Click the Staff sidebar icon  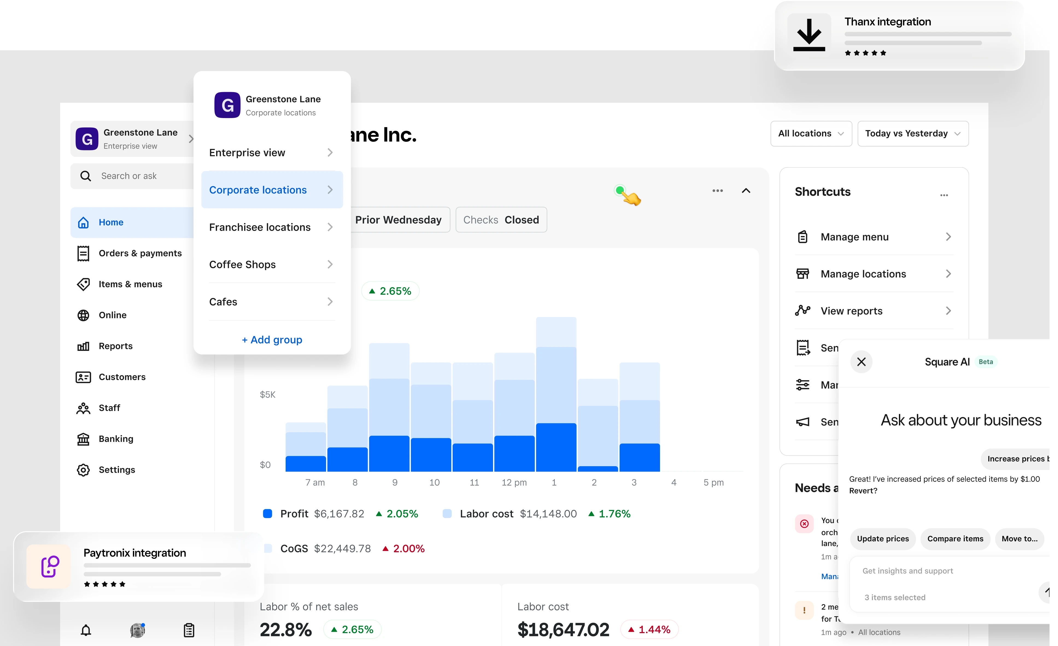[83, 408]
